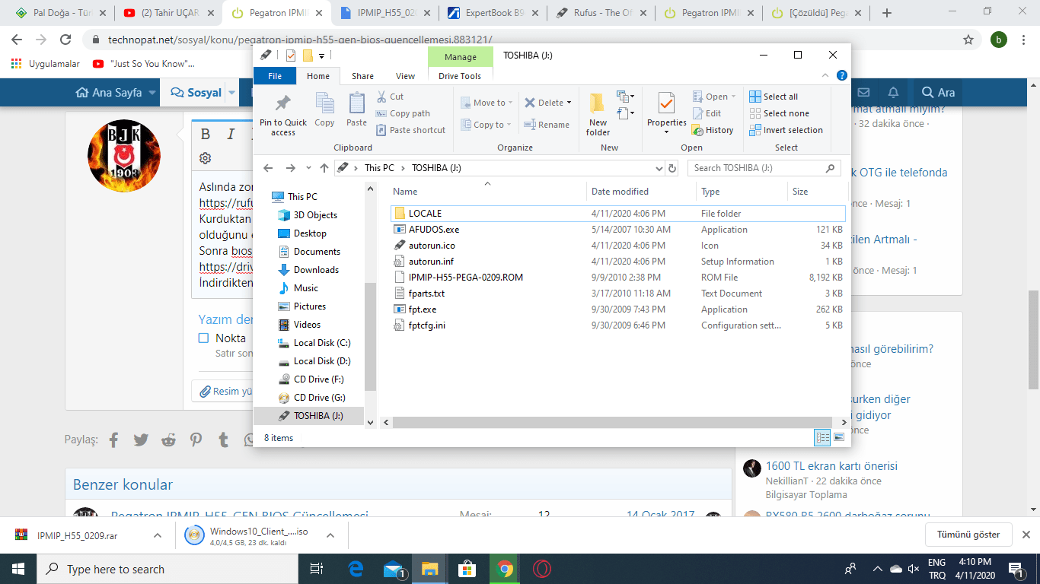Switch to large icons view
The width and height of the screenshot is (1040, 584).
tap(839, 437)
